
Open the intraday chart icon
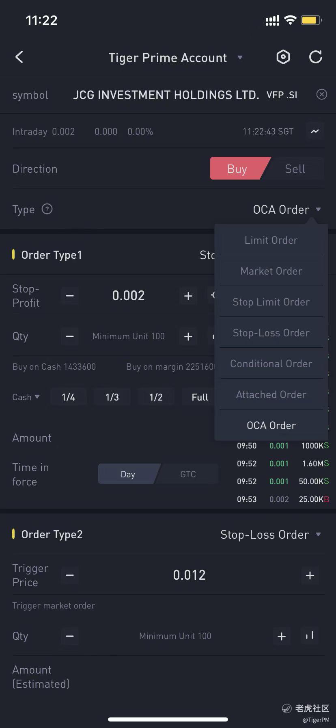click(315, 131)
